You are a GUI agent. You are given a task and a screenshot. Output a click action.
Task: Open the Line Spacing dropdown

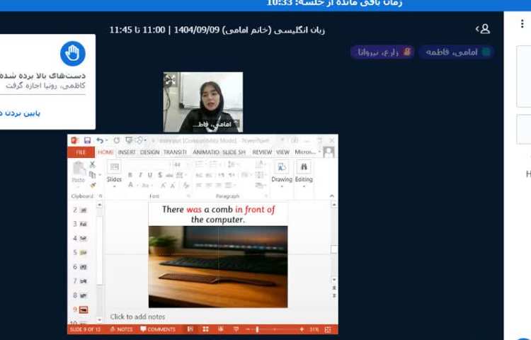(x=232, y=164)
